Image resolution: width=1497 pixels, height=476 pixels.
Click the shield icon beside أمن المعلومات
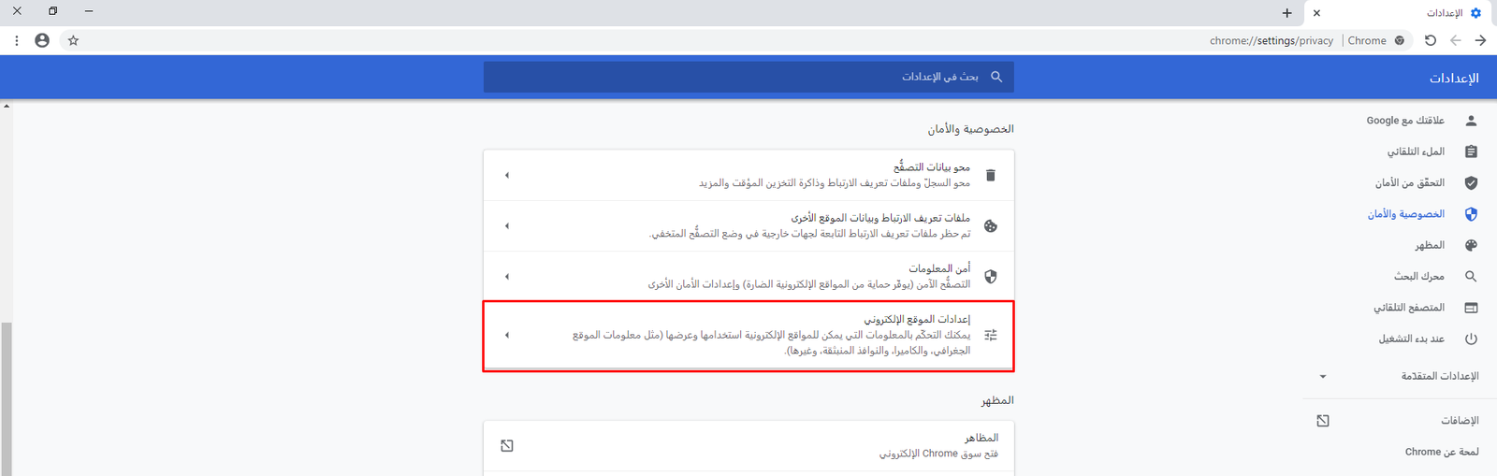[x=991, y=277]
